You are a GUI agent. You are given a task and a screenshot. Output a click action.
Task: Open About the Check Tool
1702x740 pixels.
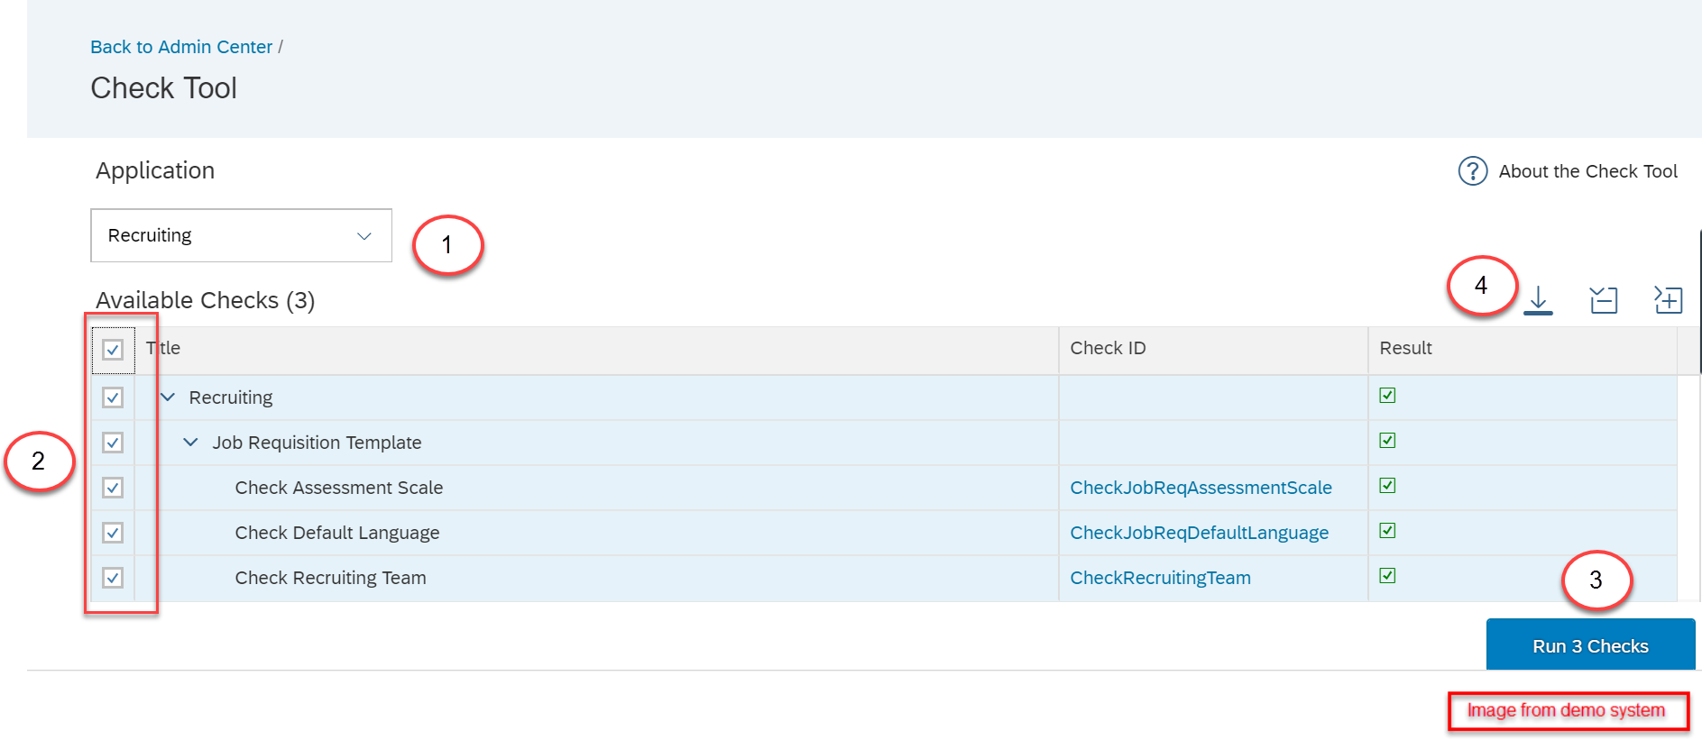[x=1587, y=171]
